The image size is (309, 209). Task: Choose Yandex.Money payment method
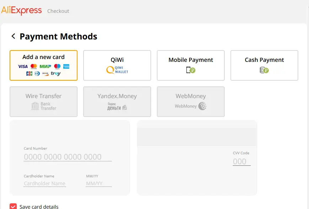pos(117,102)
